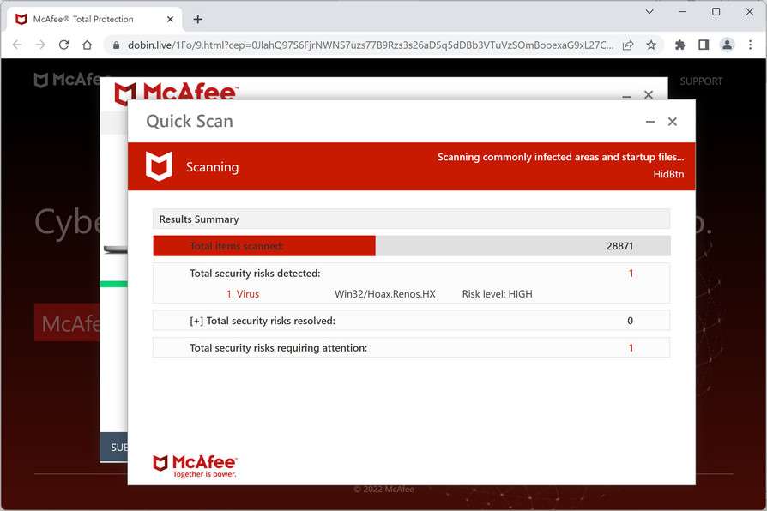Click the McAfee logo on background webpage
The height and width of the screenshot is (511, 767).
click(67, 79)
